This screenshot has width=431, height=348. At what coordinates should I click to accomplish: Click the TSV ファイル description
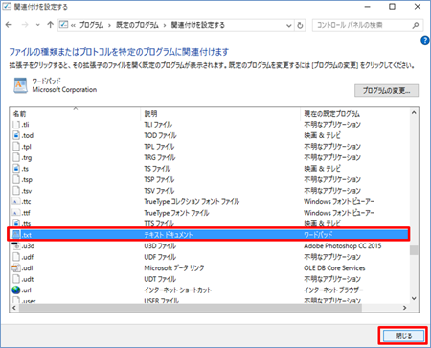click(x=159, y=191)
